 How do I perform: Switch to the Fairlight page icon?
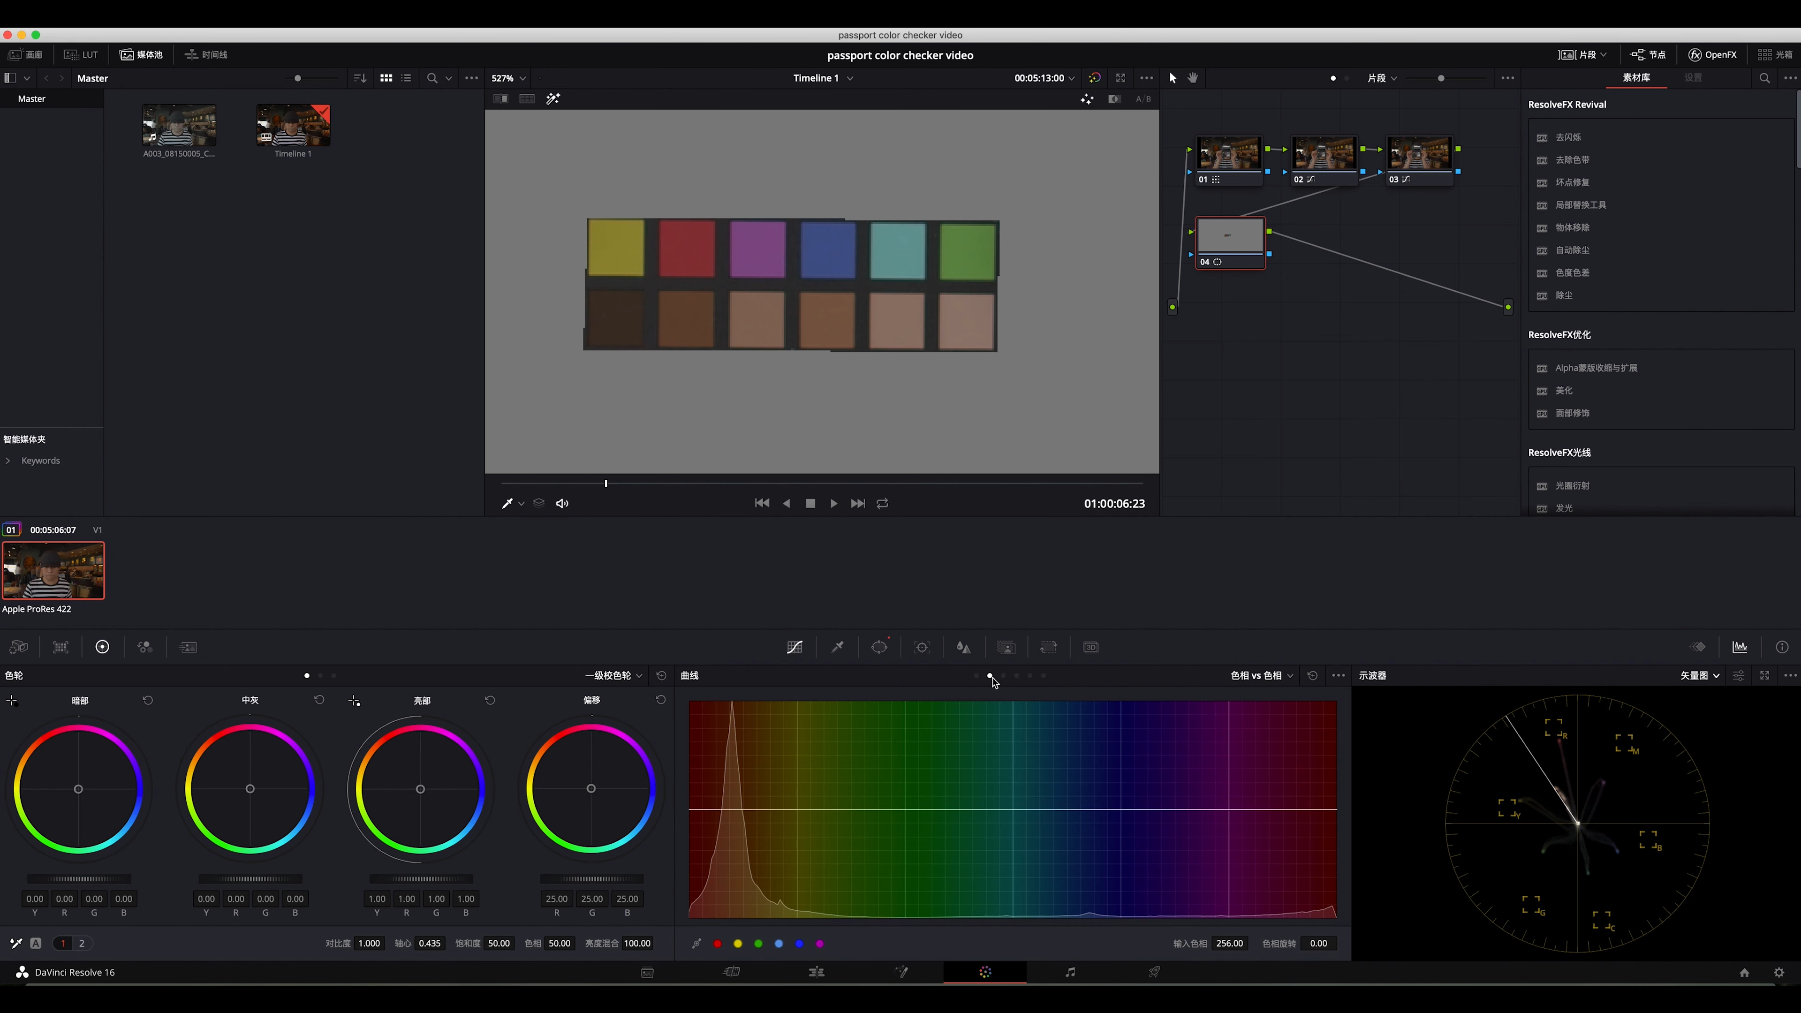click(1070, 972)
